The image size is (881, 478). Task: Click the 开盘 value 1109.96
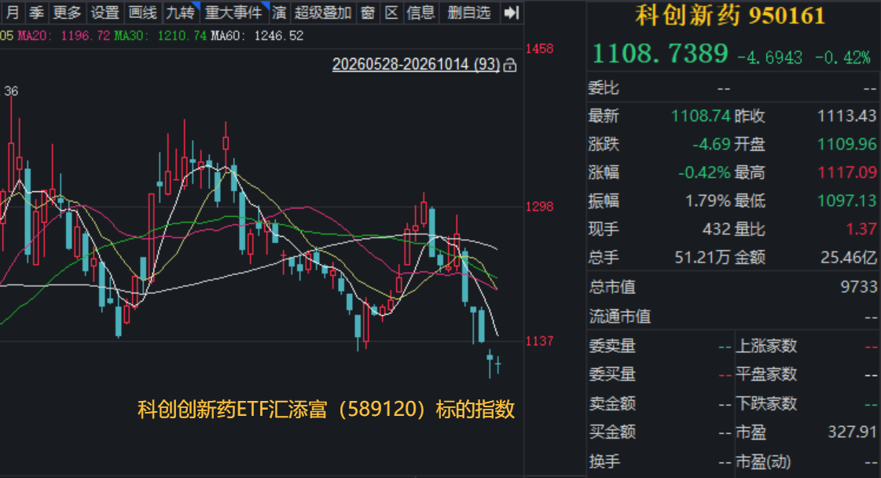click(846, 145)
